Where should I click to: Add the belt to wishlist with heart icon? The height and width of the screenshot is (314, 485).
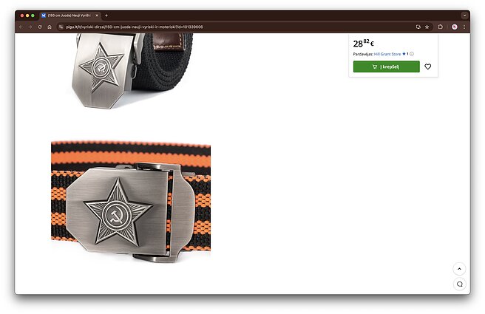(427, 66)
